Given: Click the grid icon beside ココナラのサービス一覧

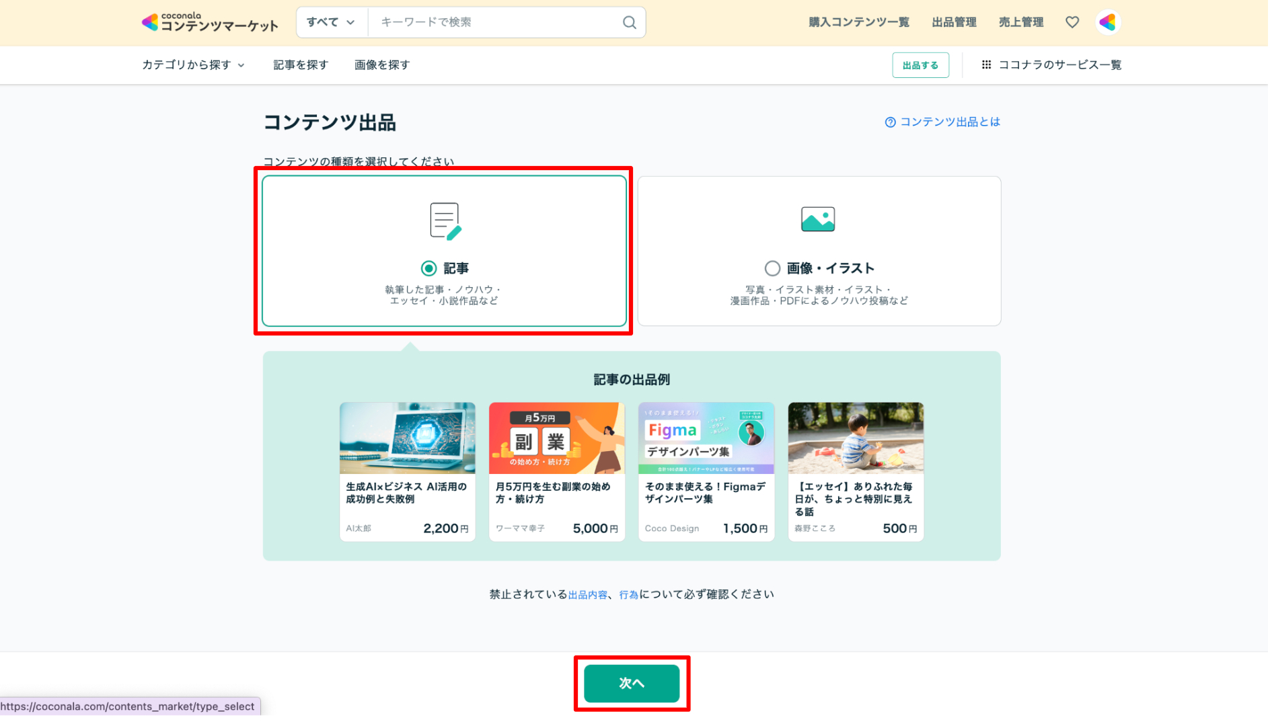Looking at the screenshot, I should [987, 65].
